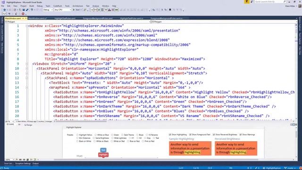Open the Architecture menu
The image size is (302, 170).
click(78, 6)
